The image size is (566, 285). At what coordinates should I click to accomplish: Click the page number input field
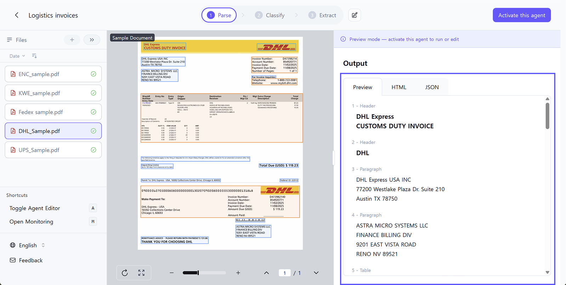(285, 273)
